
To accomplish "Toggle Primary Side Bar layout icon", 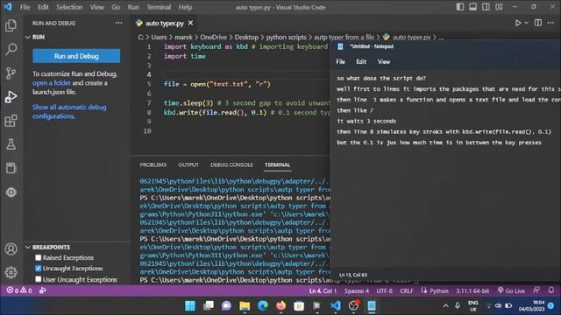I will [460, 7].
